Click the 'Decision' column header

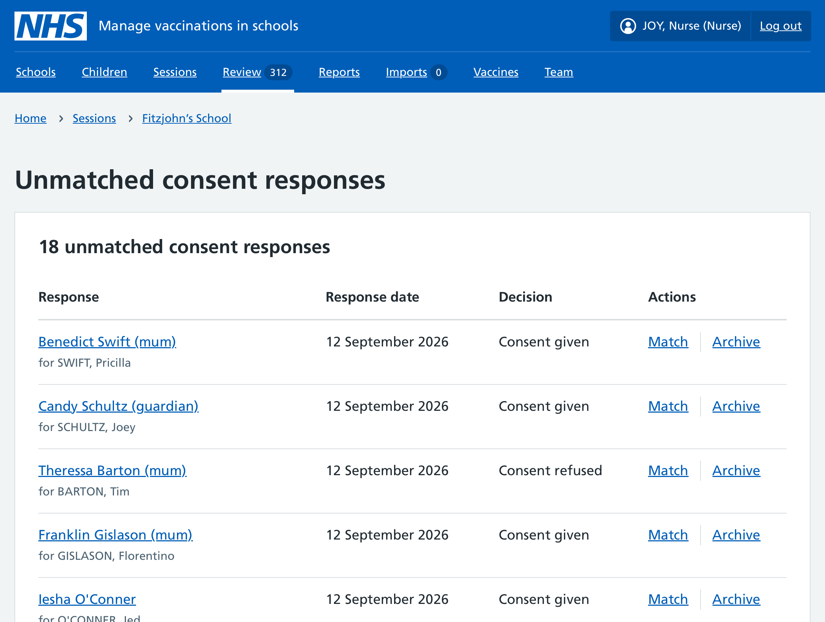tap(525, 297)
